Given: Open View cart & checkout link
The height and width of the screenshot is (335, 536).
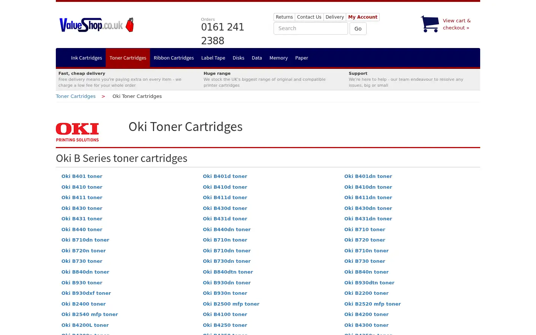Looking at the screenshot, I should [x=457, y=24].
